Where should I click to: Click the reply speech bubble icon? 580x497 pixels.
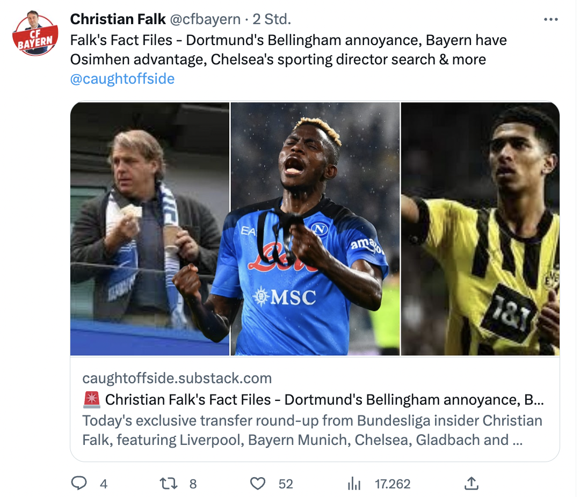click(79, 484)
